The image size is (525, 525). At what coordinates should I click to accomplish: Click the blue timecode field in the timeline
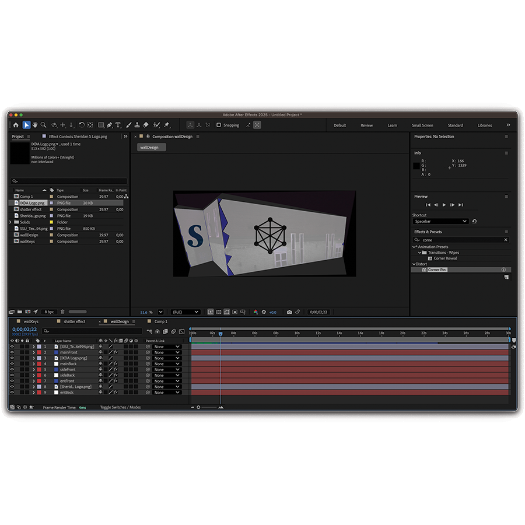(x=25, y=329)
